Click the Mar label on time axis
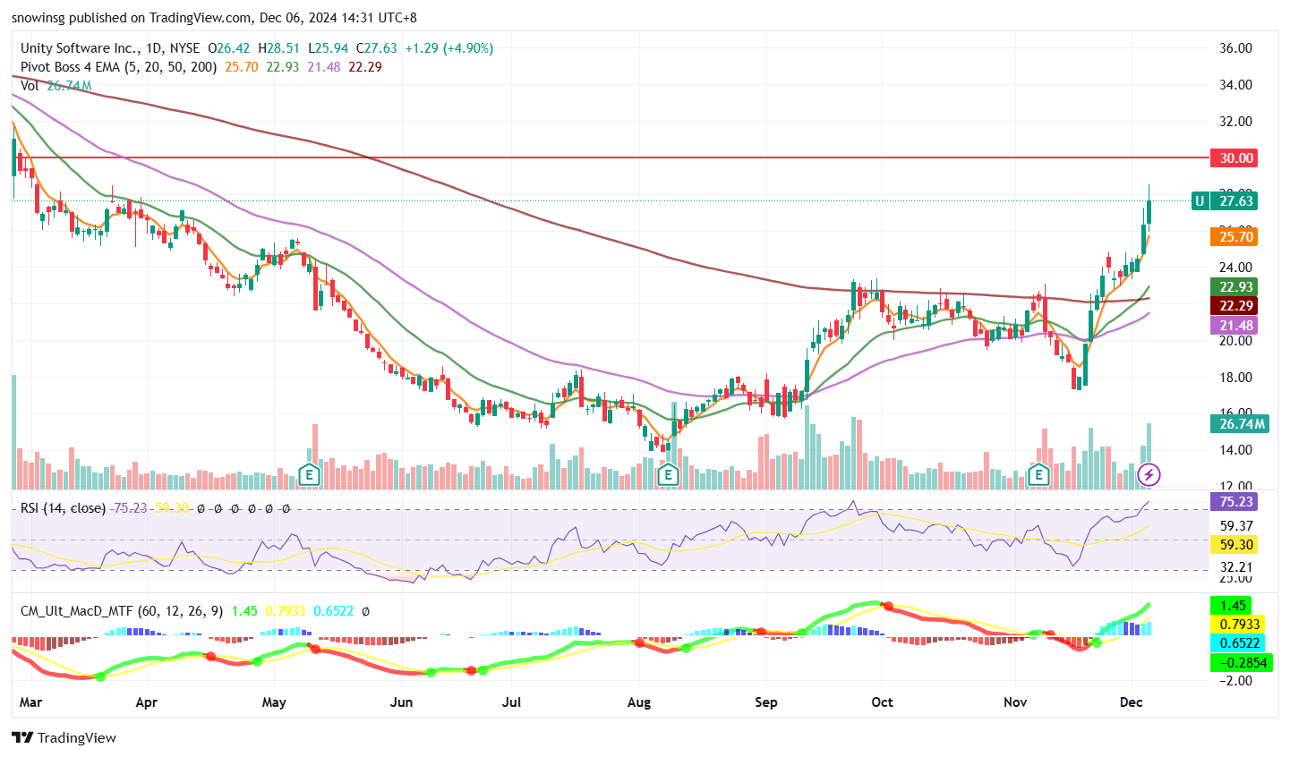1290x757 pixels. [30, 702]
